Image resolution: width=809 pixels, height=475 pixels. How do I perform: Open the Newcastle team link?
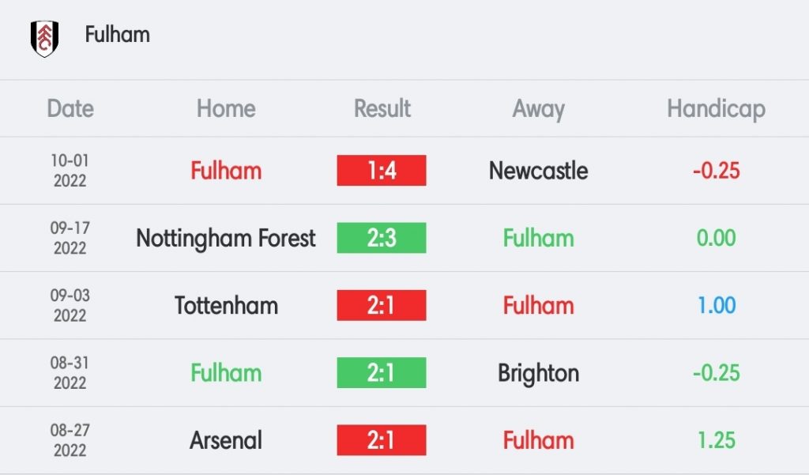[538, 171]
